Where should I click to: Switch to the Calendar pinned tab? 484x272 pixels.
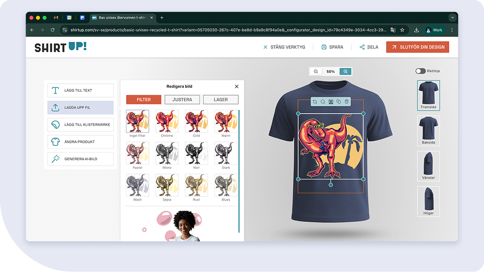(69, 17)
